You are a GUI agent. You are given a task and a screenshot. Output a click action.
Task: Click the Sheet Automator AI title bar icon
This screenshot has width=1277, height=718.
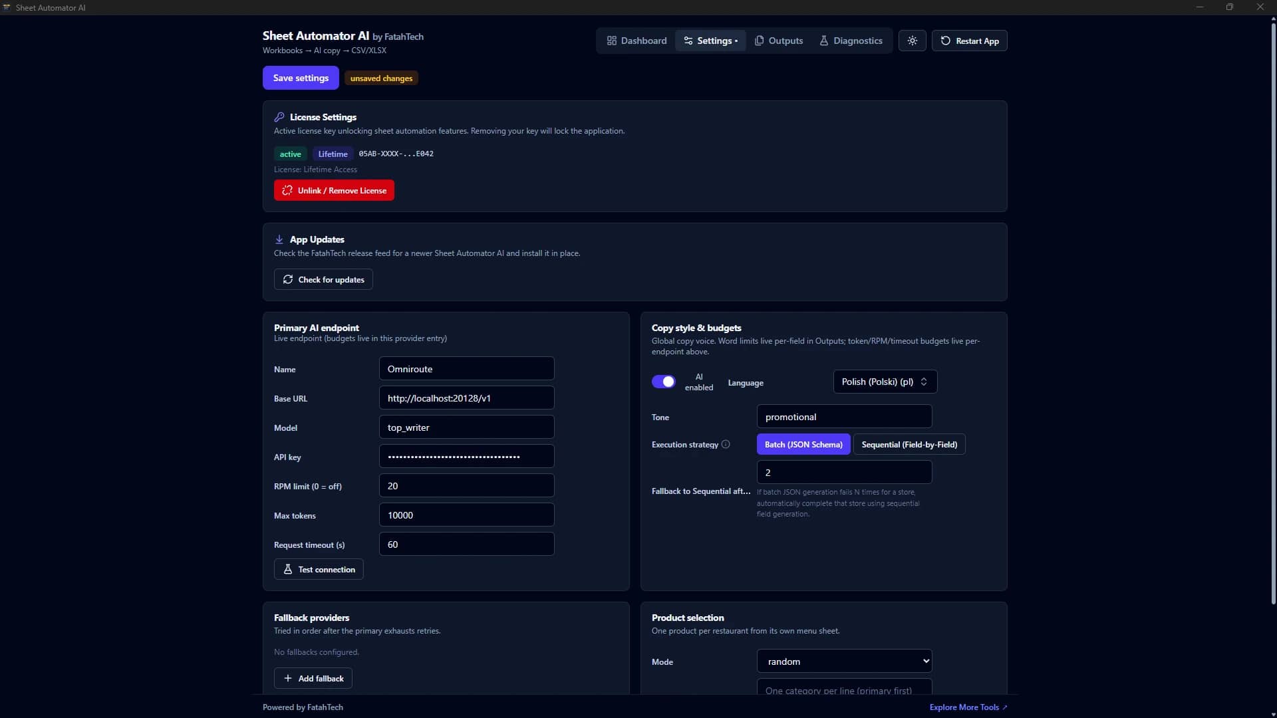[7, 7]
